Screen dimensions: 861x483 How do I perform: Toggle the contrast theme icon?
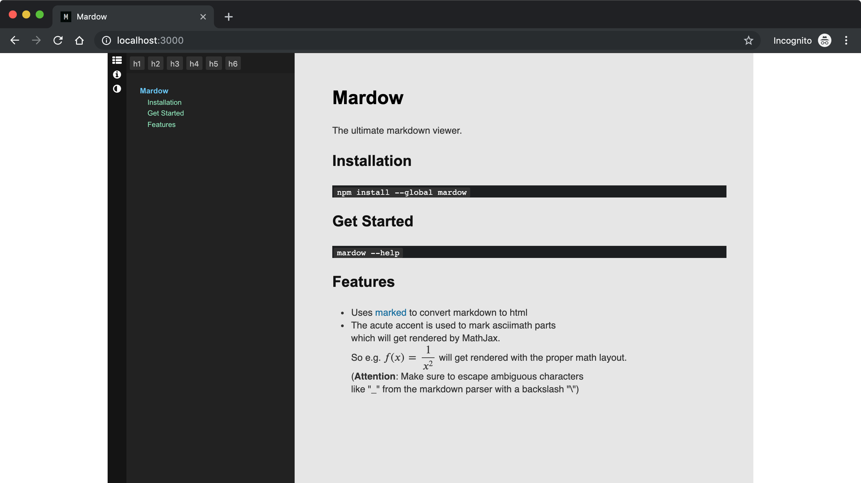117,89
